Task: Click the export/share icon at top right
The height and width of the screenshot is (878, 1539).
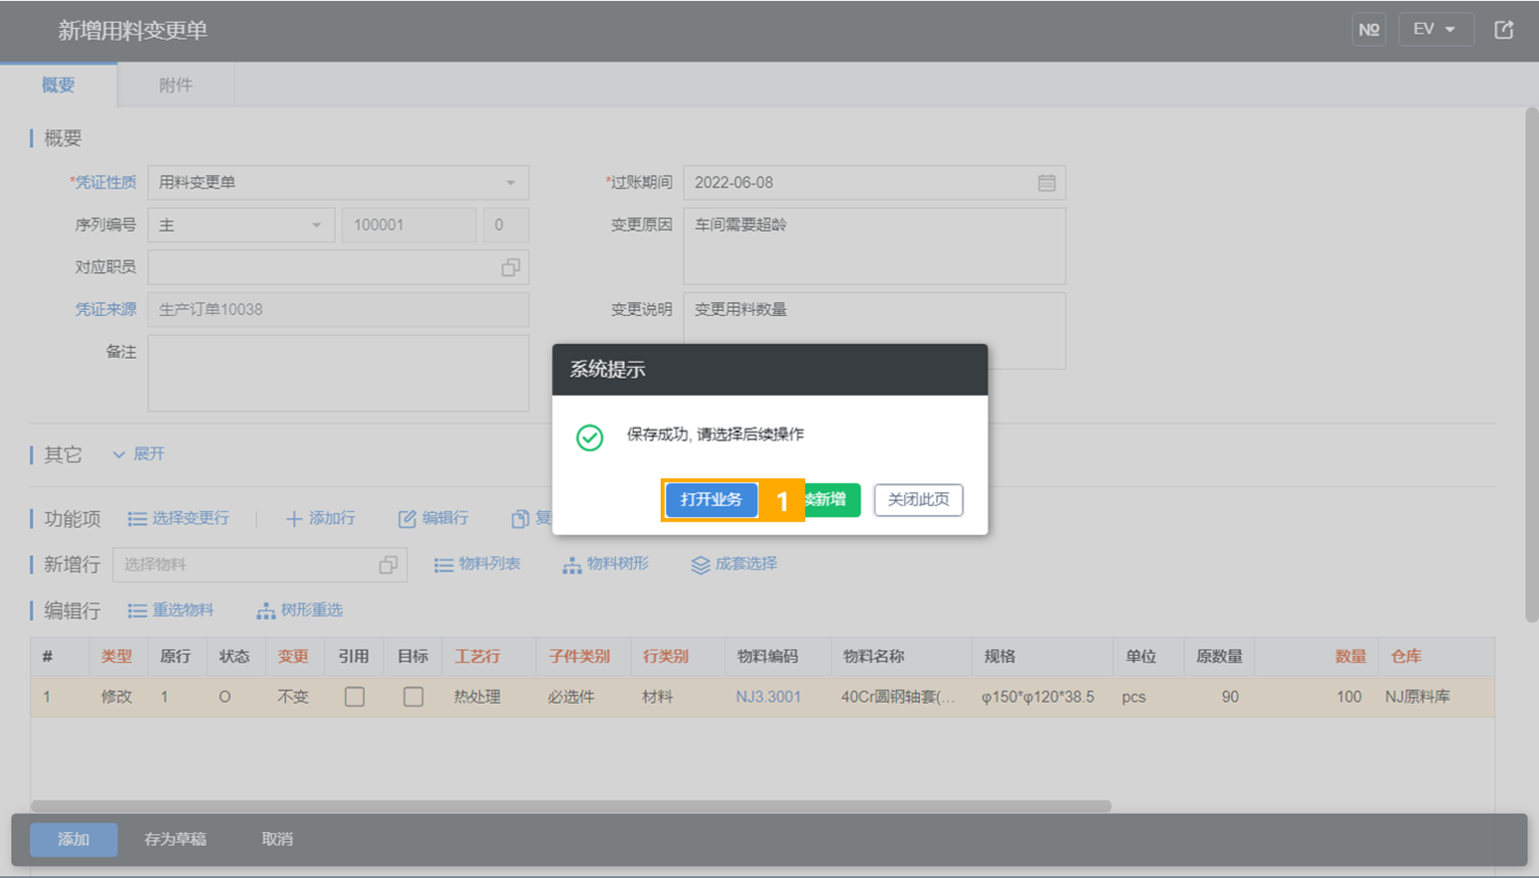Action: point(1504,30)
